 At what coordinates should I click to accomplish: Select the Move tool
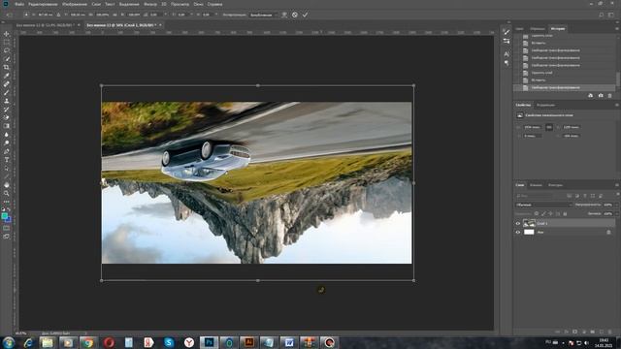pos(7,34)
